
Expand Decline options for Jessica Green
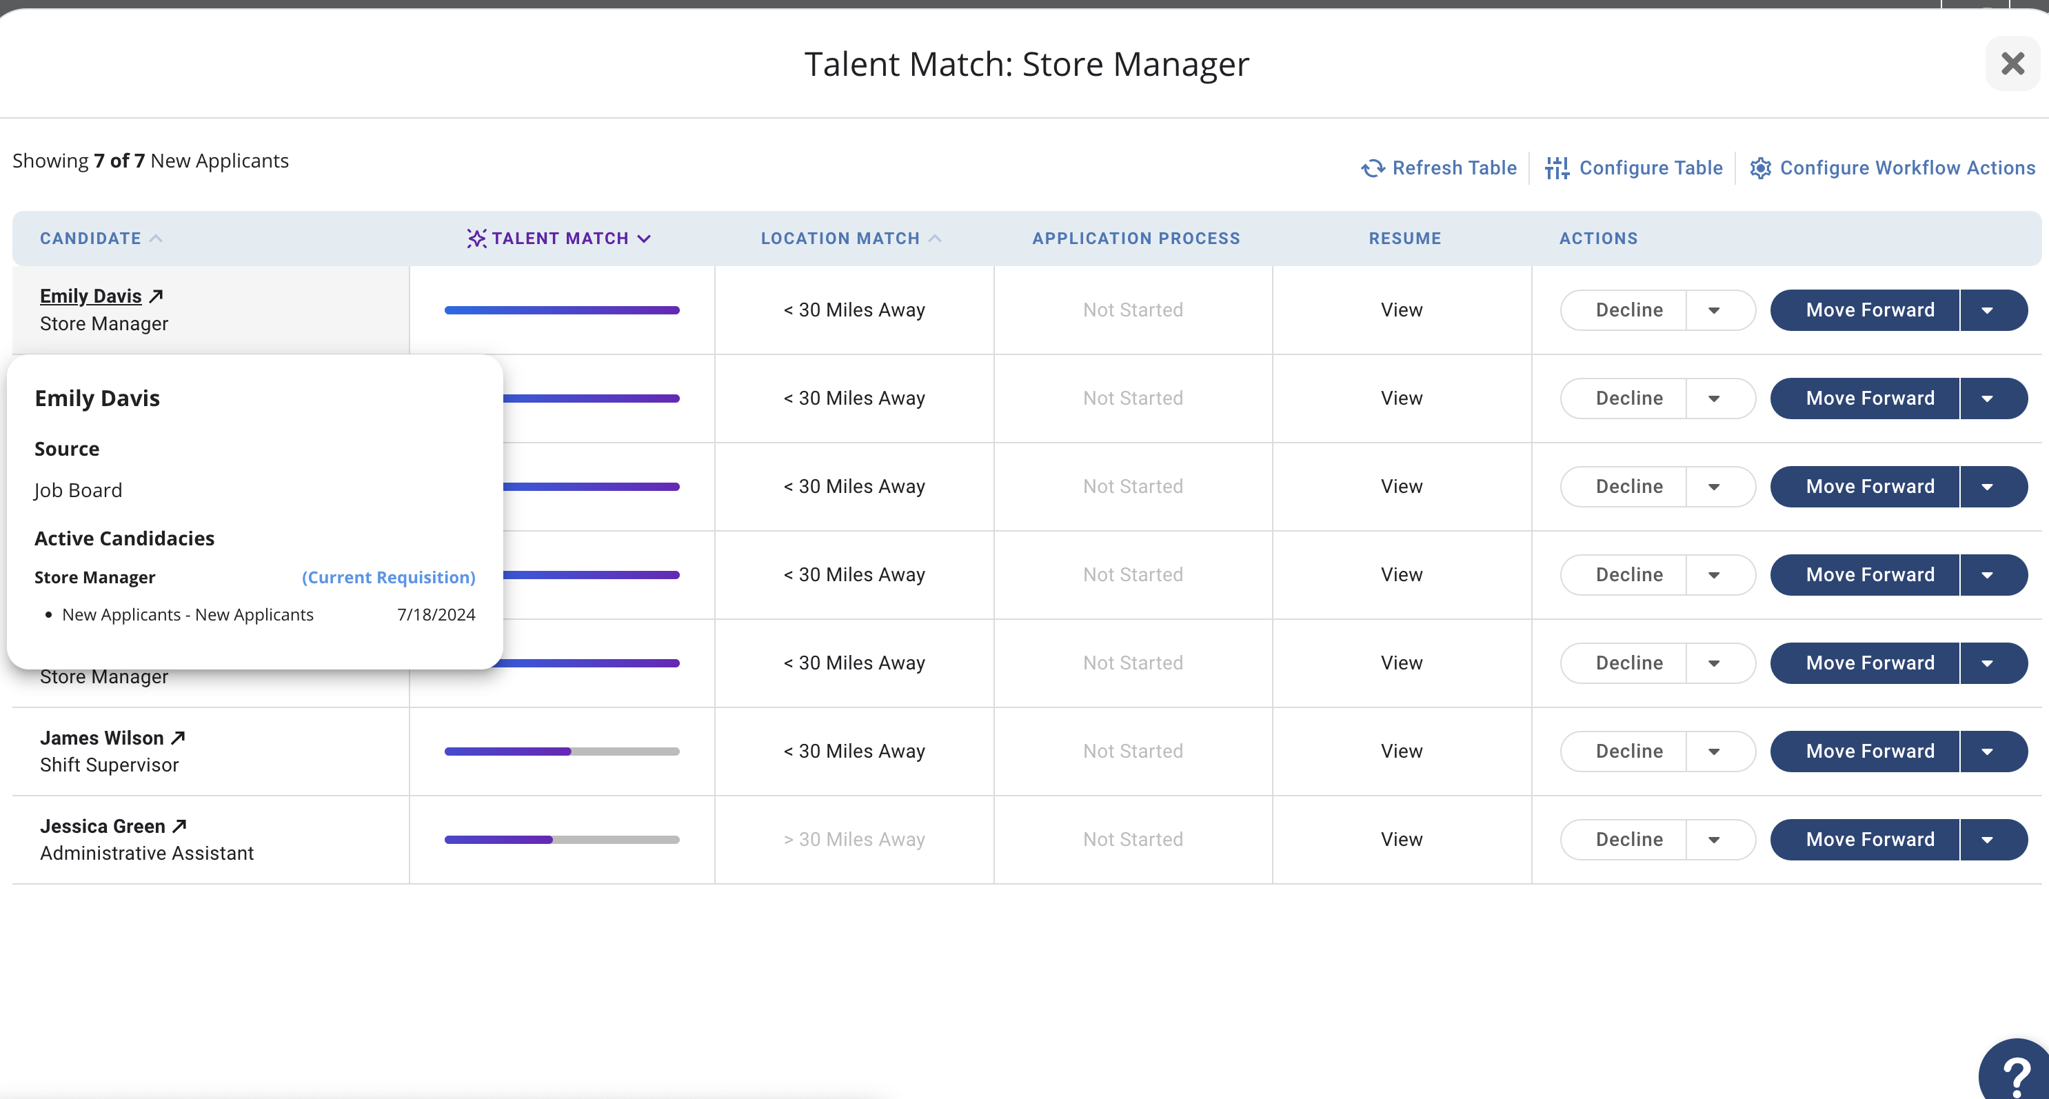(1715, 840)
